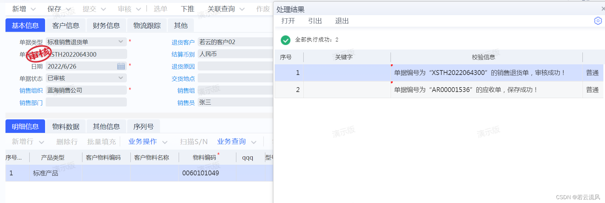Select cell with material code 0060101049

[207, 173]
